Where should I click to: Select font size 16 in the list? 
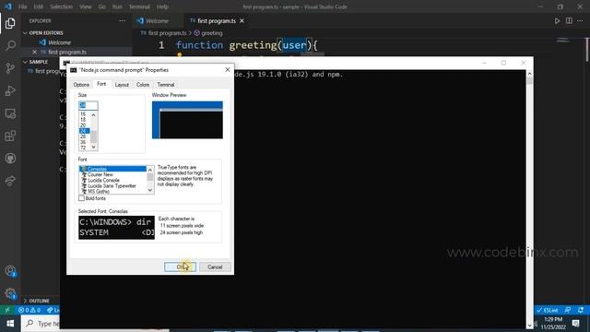pyautogui.click(x=83, y=114)
